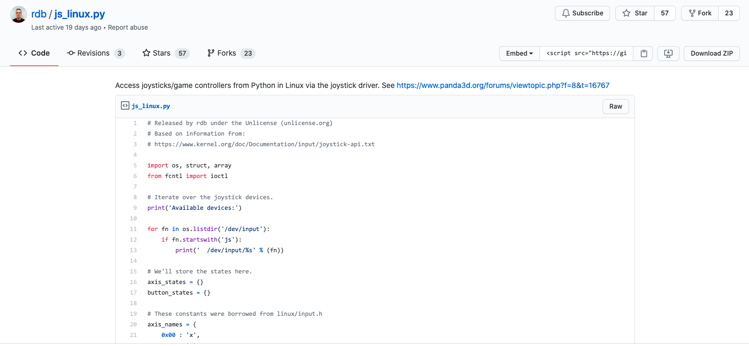
Task: Open the Embed dropdown menu
Action: pyautogui.click(x=519, y=54)
